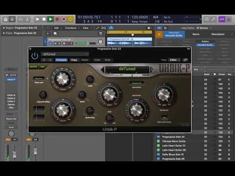Toggle the yellow Cycle button
The height and width of the screenshot is (176, 235).
(70, 19)
